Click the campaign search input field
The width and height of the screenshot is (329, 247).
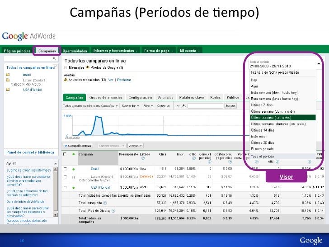pyautogui.click(x=205, y=106)
